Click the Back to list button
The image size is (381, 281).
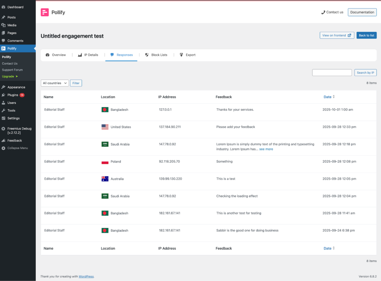coord(366,35)
